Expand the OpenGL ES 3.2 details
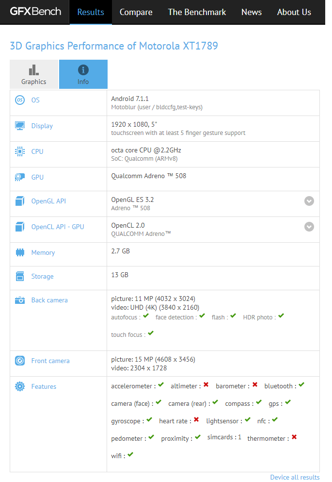332x482 pixels. click(x=309, y=201)
